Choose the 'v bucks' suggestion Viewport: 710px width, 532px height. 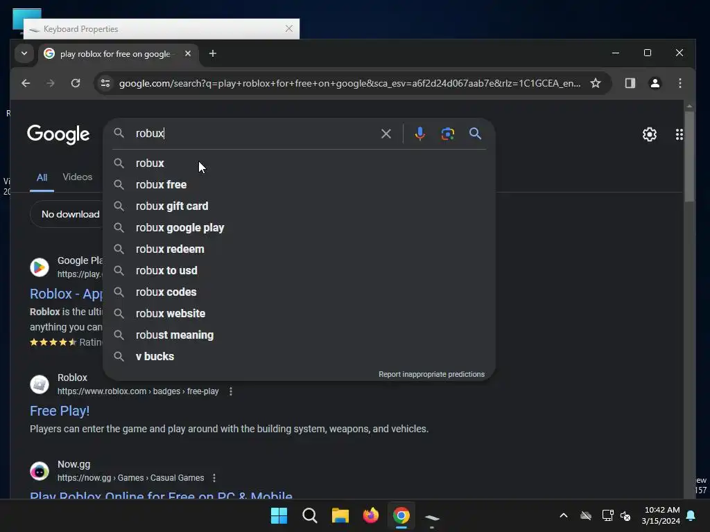299,357
